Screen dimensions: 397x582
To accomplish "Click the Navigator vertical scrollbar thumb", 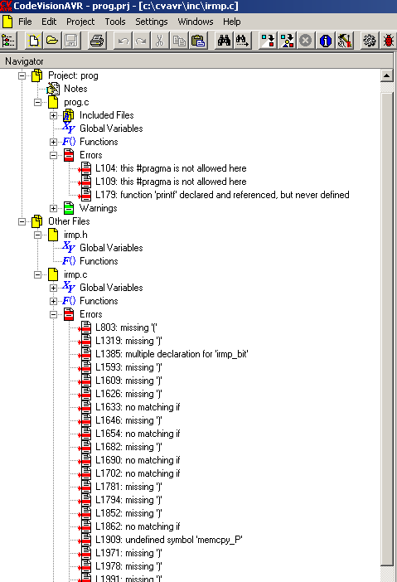I will tap(386, 330).
